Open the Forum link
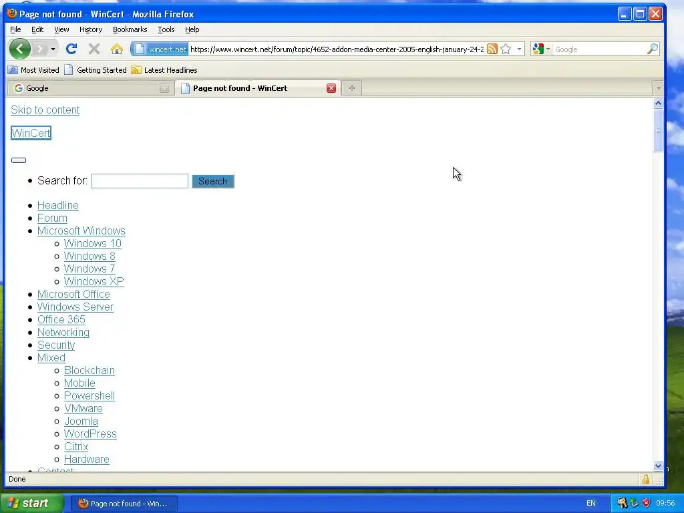 coord(52,218)
